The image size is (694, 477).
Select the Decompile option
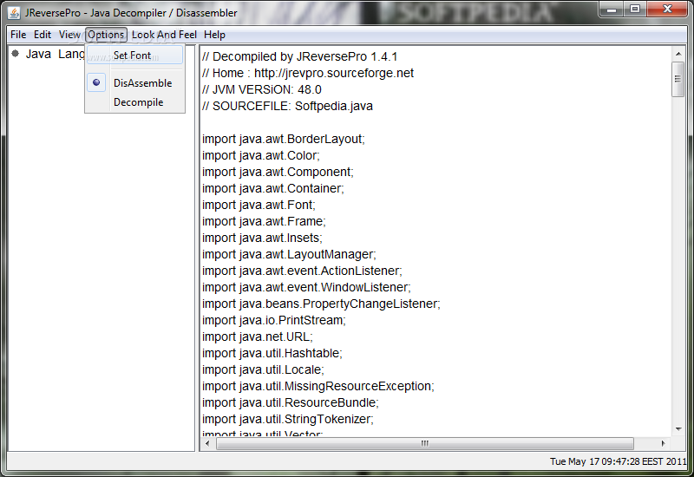pos(135,102)
